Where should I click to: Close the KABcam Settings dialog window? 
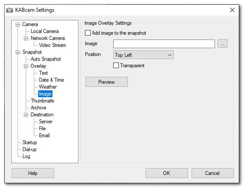pos(232,10)
